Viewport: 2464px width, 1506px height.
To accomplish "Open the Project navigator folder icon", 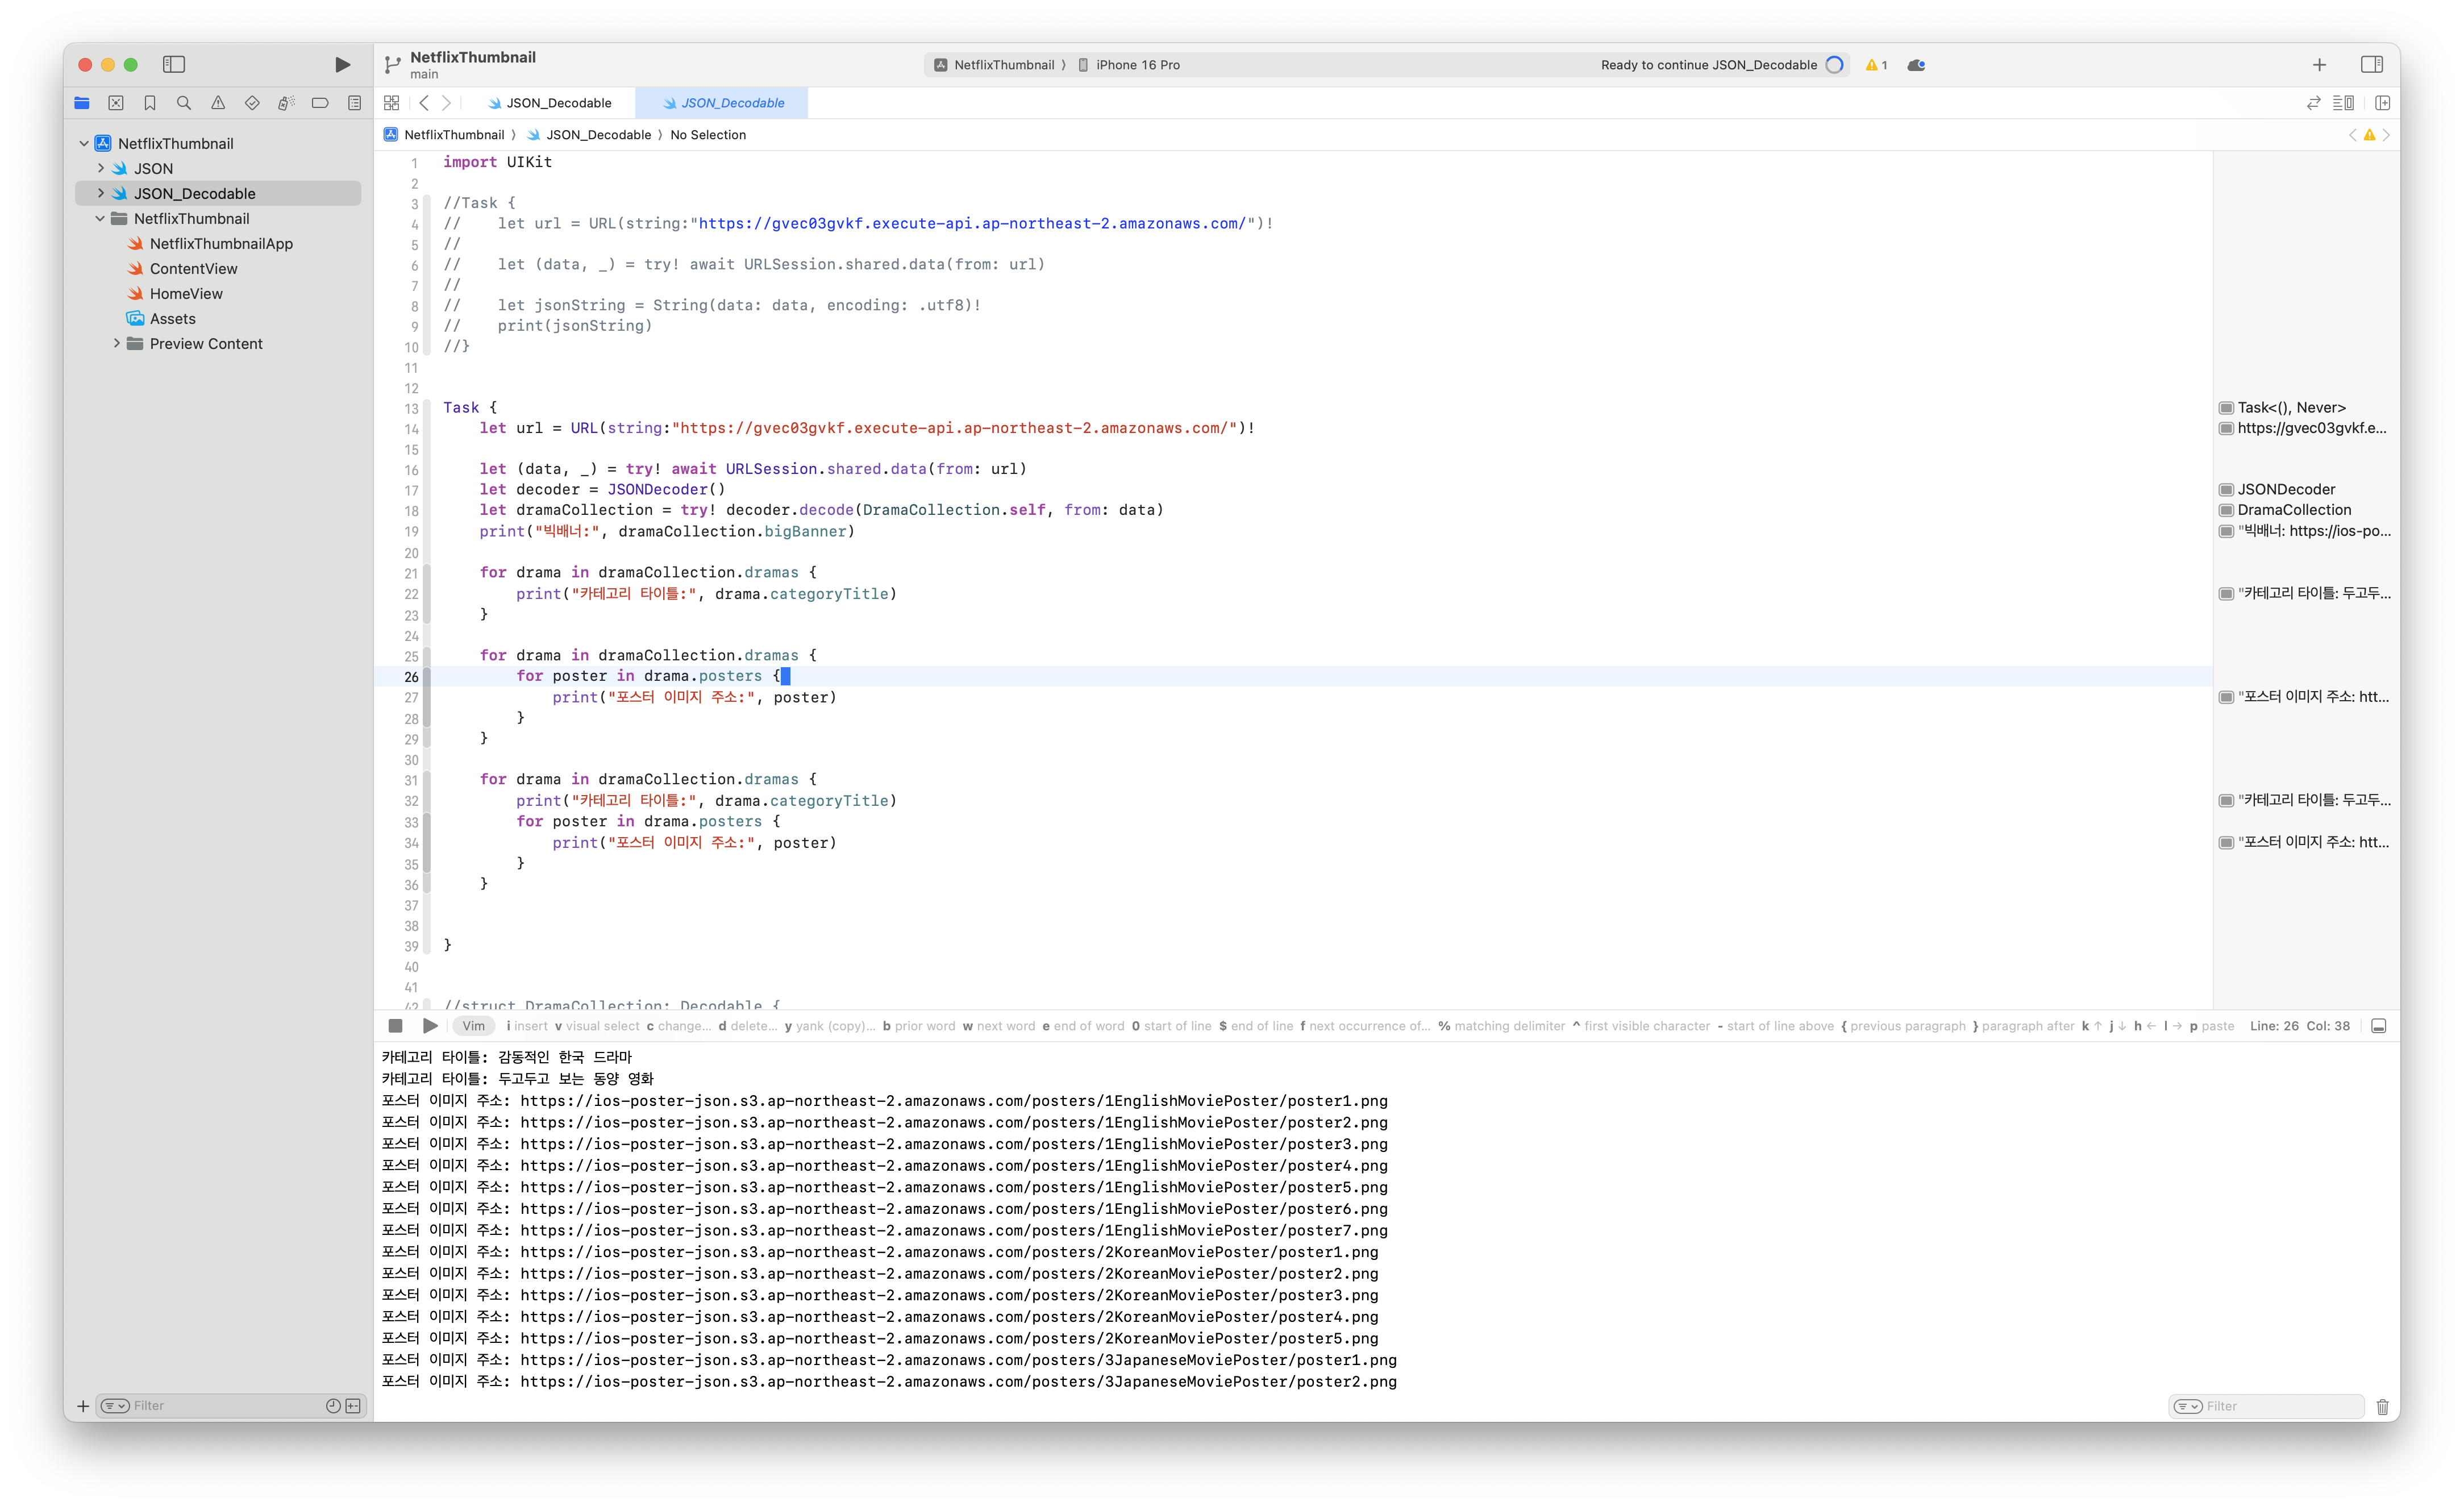I will pyautogui.click(x=82, y=103).
